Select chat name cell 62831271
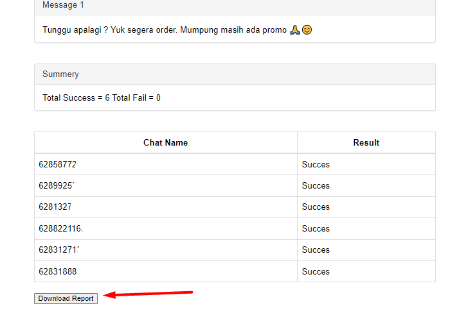450x313 pixels. point(59,250)
